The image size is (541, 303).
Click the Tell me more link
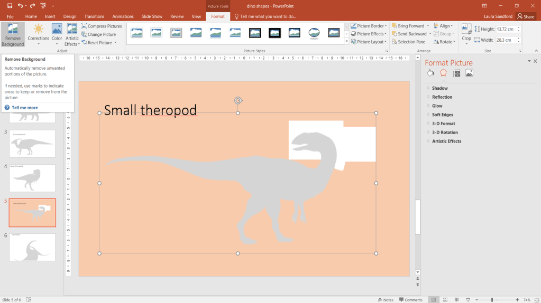point(24,108)
